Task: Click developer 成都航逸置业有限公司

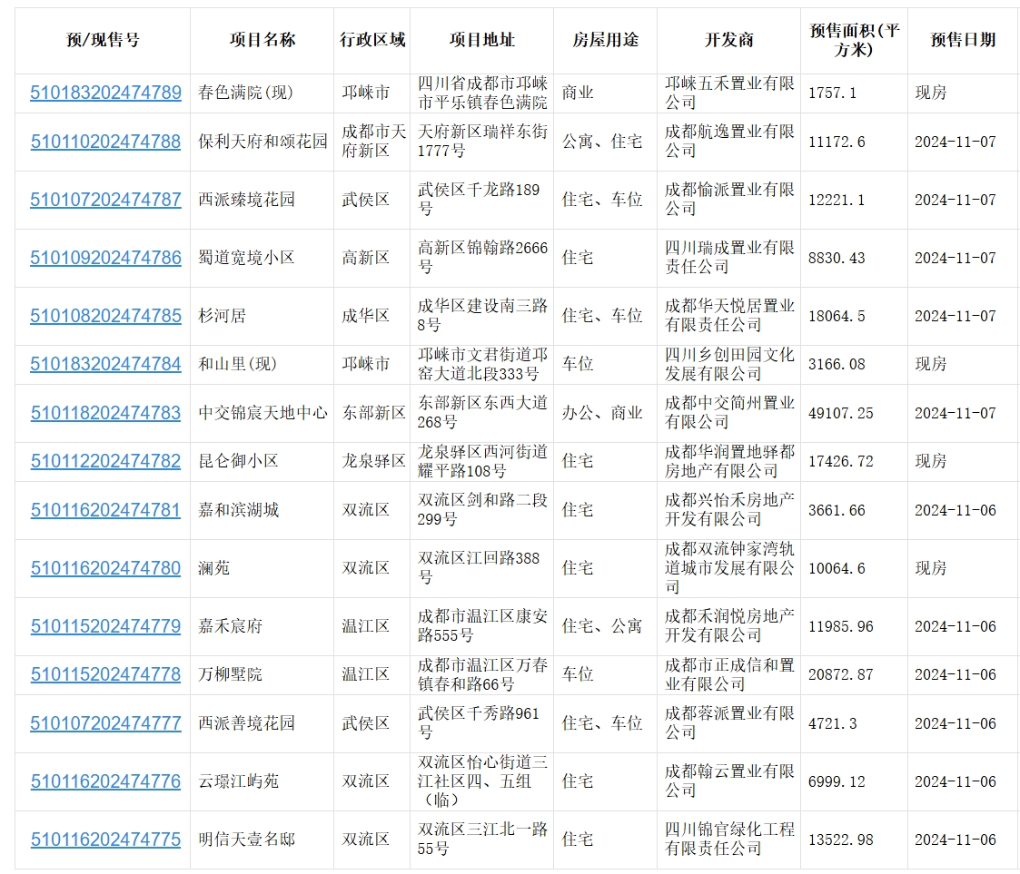Action: [729, 142]
